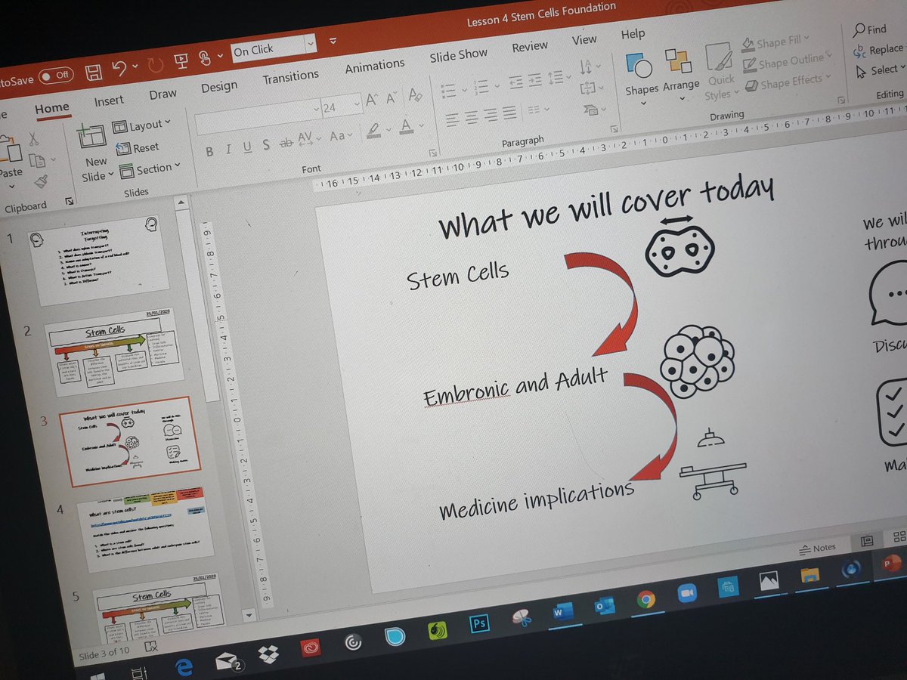This screenshot has height=680, width=907.
Task: Justify the paragraph text
Action: click(x=509, y=113)
